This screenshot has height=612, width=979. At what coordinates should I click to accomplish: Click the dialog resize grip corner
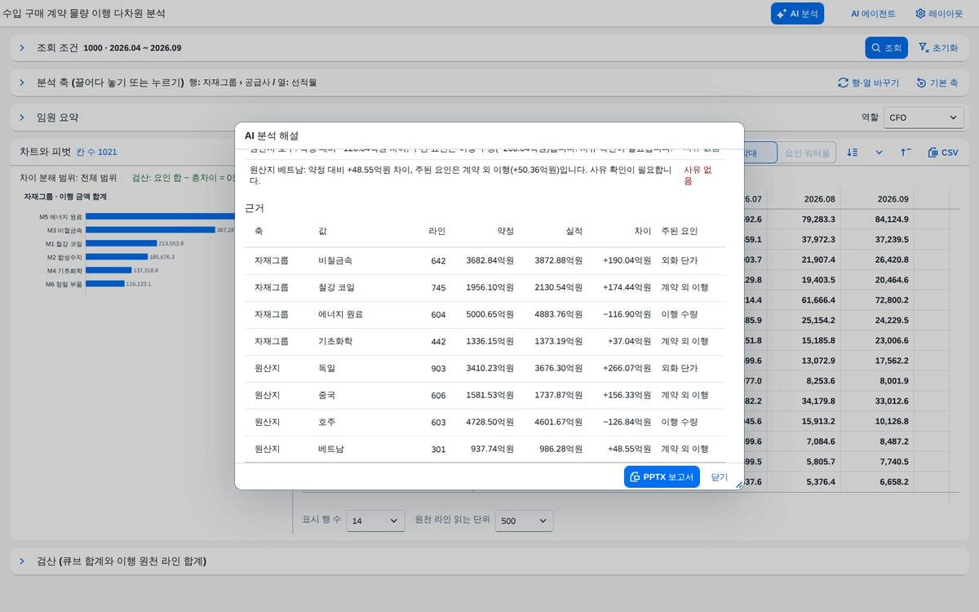(739, 485)
